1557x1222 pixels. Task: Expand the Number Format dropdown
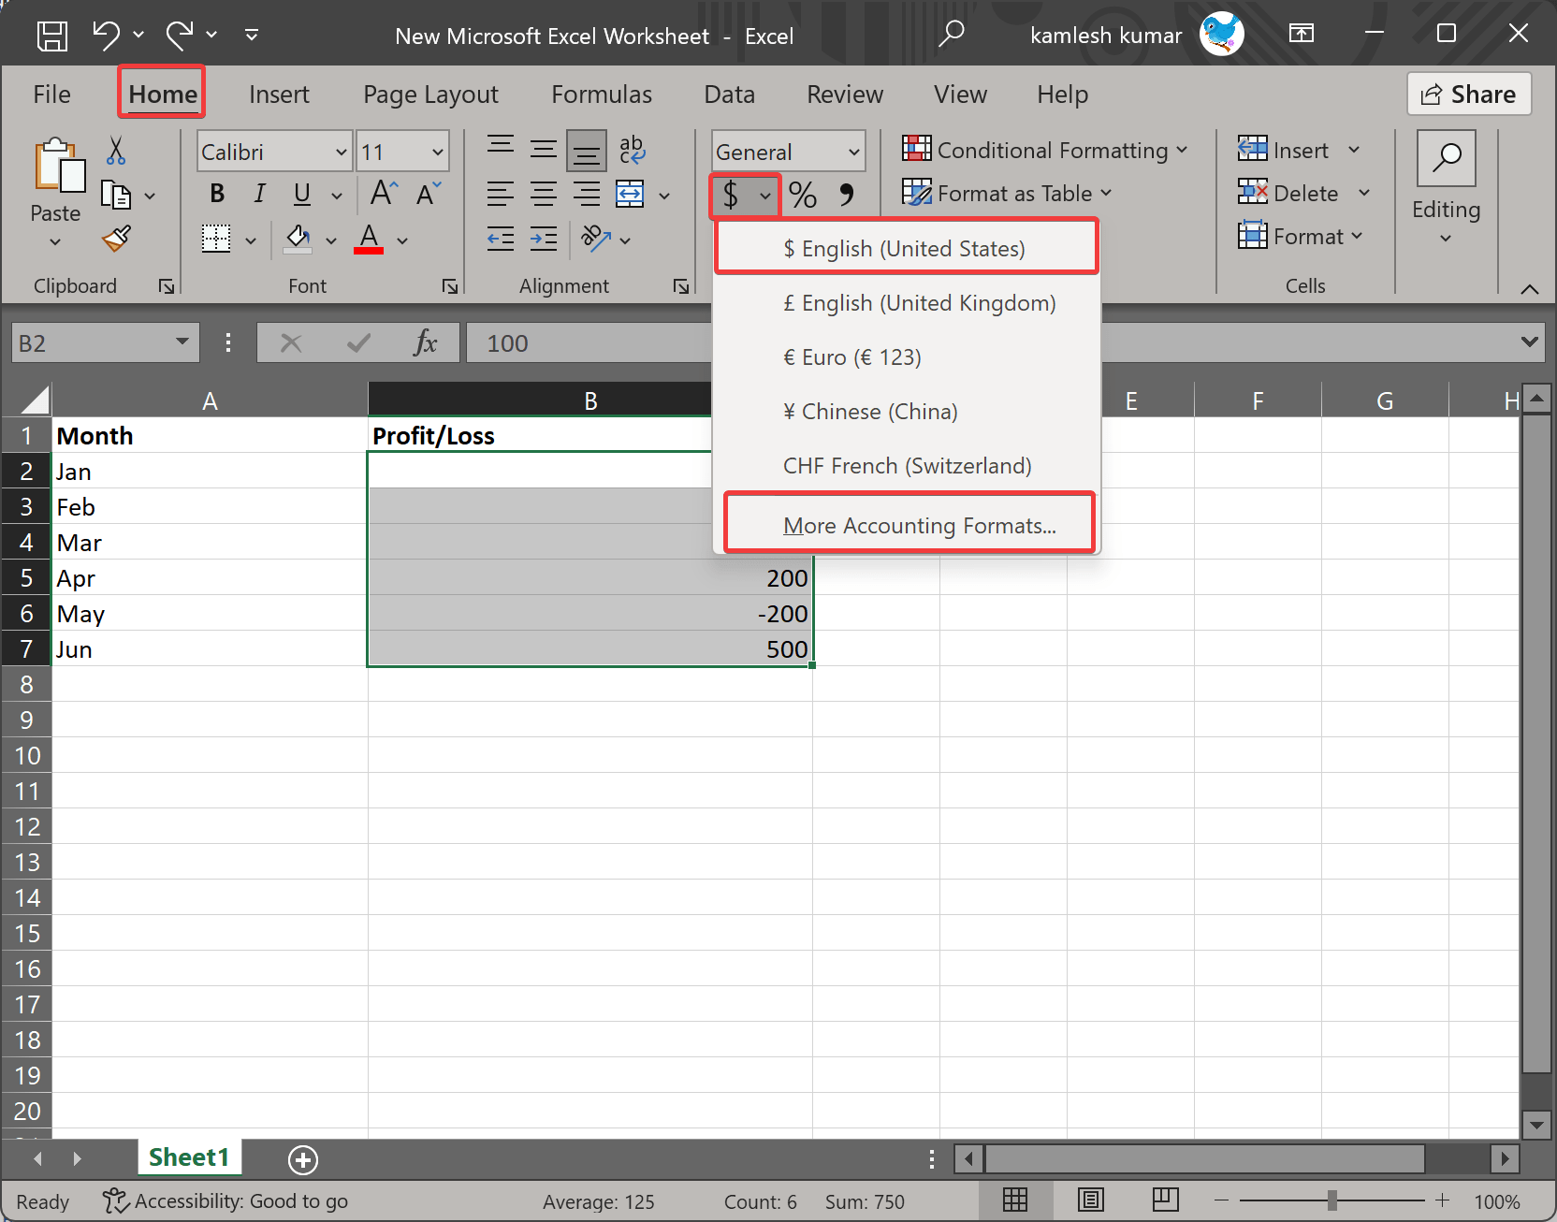852,151
